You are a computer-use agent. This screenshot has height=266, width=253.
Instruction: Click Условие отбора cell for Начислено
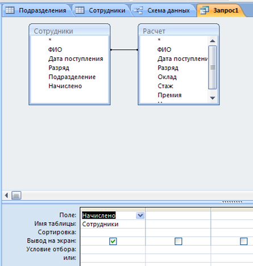[113, 250]
